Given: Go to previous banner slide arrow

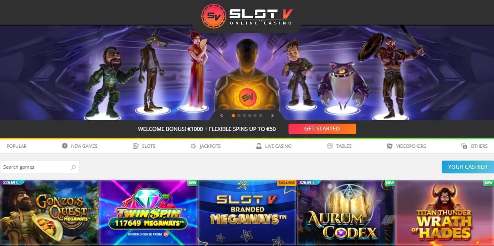Looking at the screenshot, I should [x=222, y=116].
